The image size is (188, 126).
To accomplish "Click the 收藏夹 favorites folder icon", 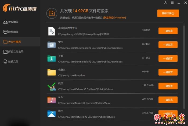I will [51, 72].
